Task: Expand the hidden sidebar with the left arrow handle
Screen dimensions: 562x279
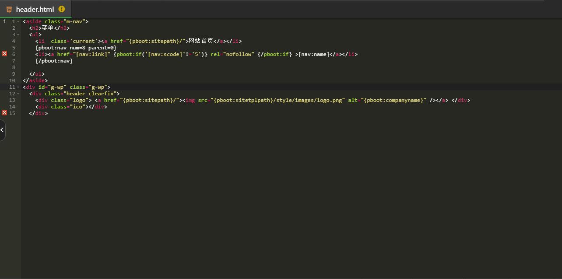Action: pos(2,130)
